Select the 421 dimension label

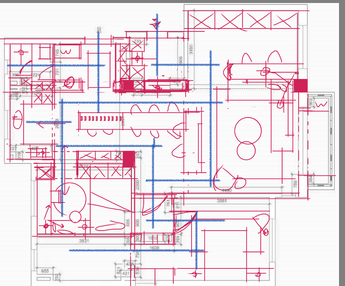coord(126,273)
